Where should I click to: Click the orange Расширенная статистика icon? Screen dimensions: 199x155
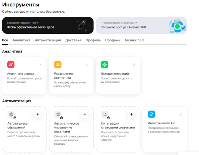58,65
